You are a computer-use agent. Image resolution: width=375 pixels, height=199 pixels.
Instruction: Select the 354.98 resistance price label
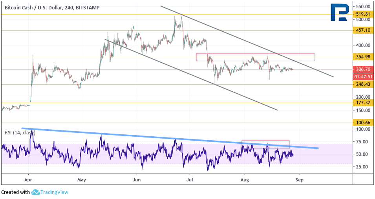(364, 57)
